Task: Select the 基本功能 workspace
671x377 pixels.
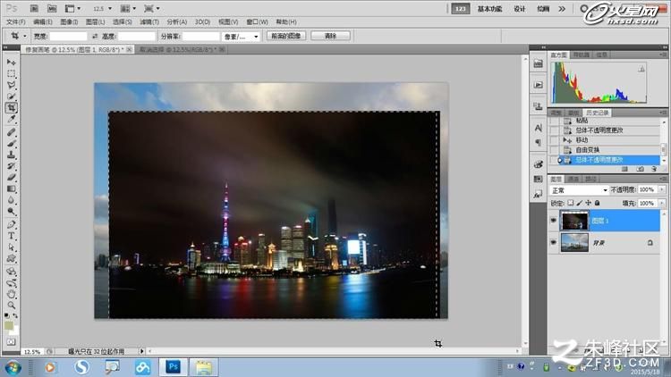Action: [x=489, y=9]
